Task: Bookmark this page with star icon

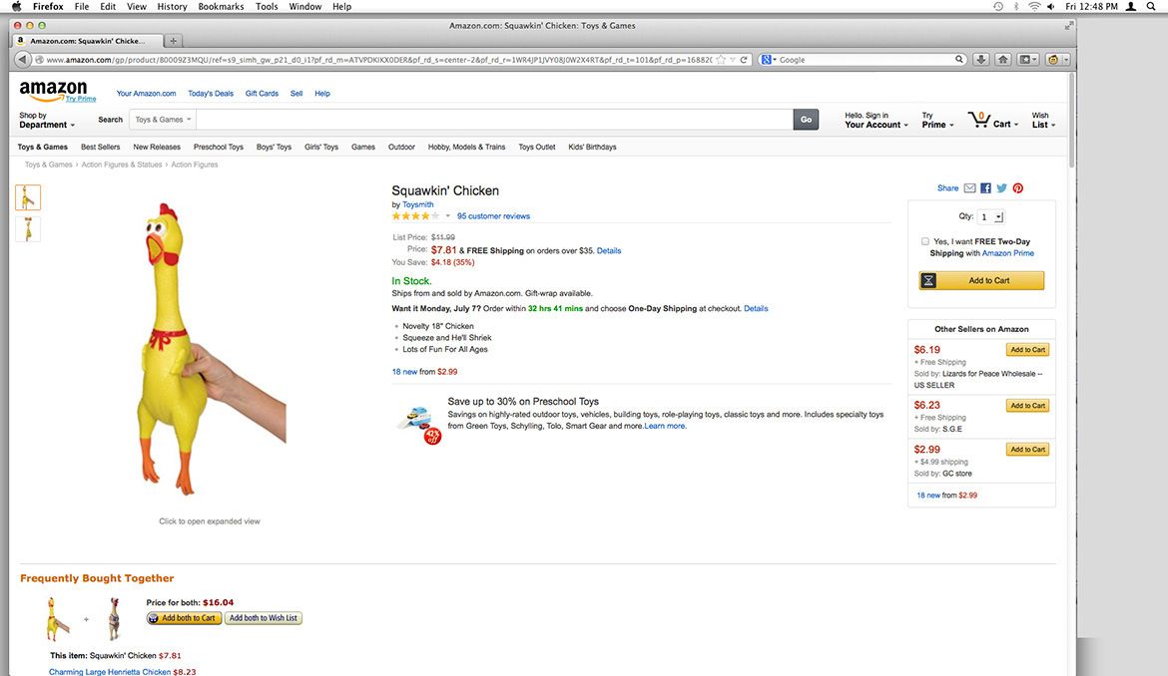Action: (721, 60)
